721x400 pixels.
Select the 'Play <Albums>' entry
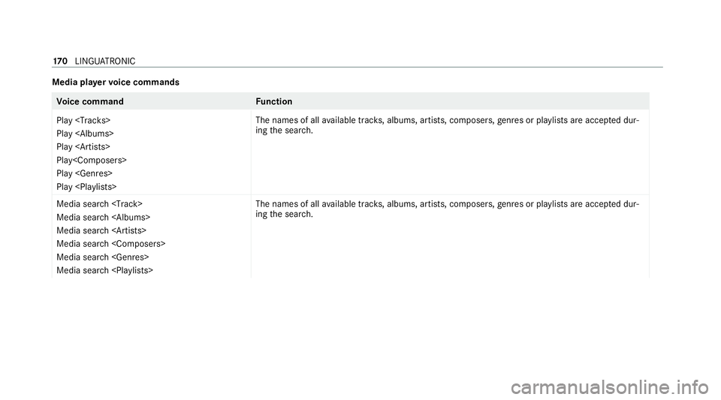pos(85,134)
